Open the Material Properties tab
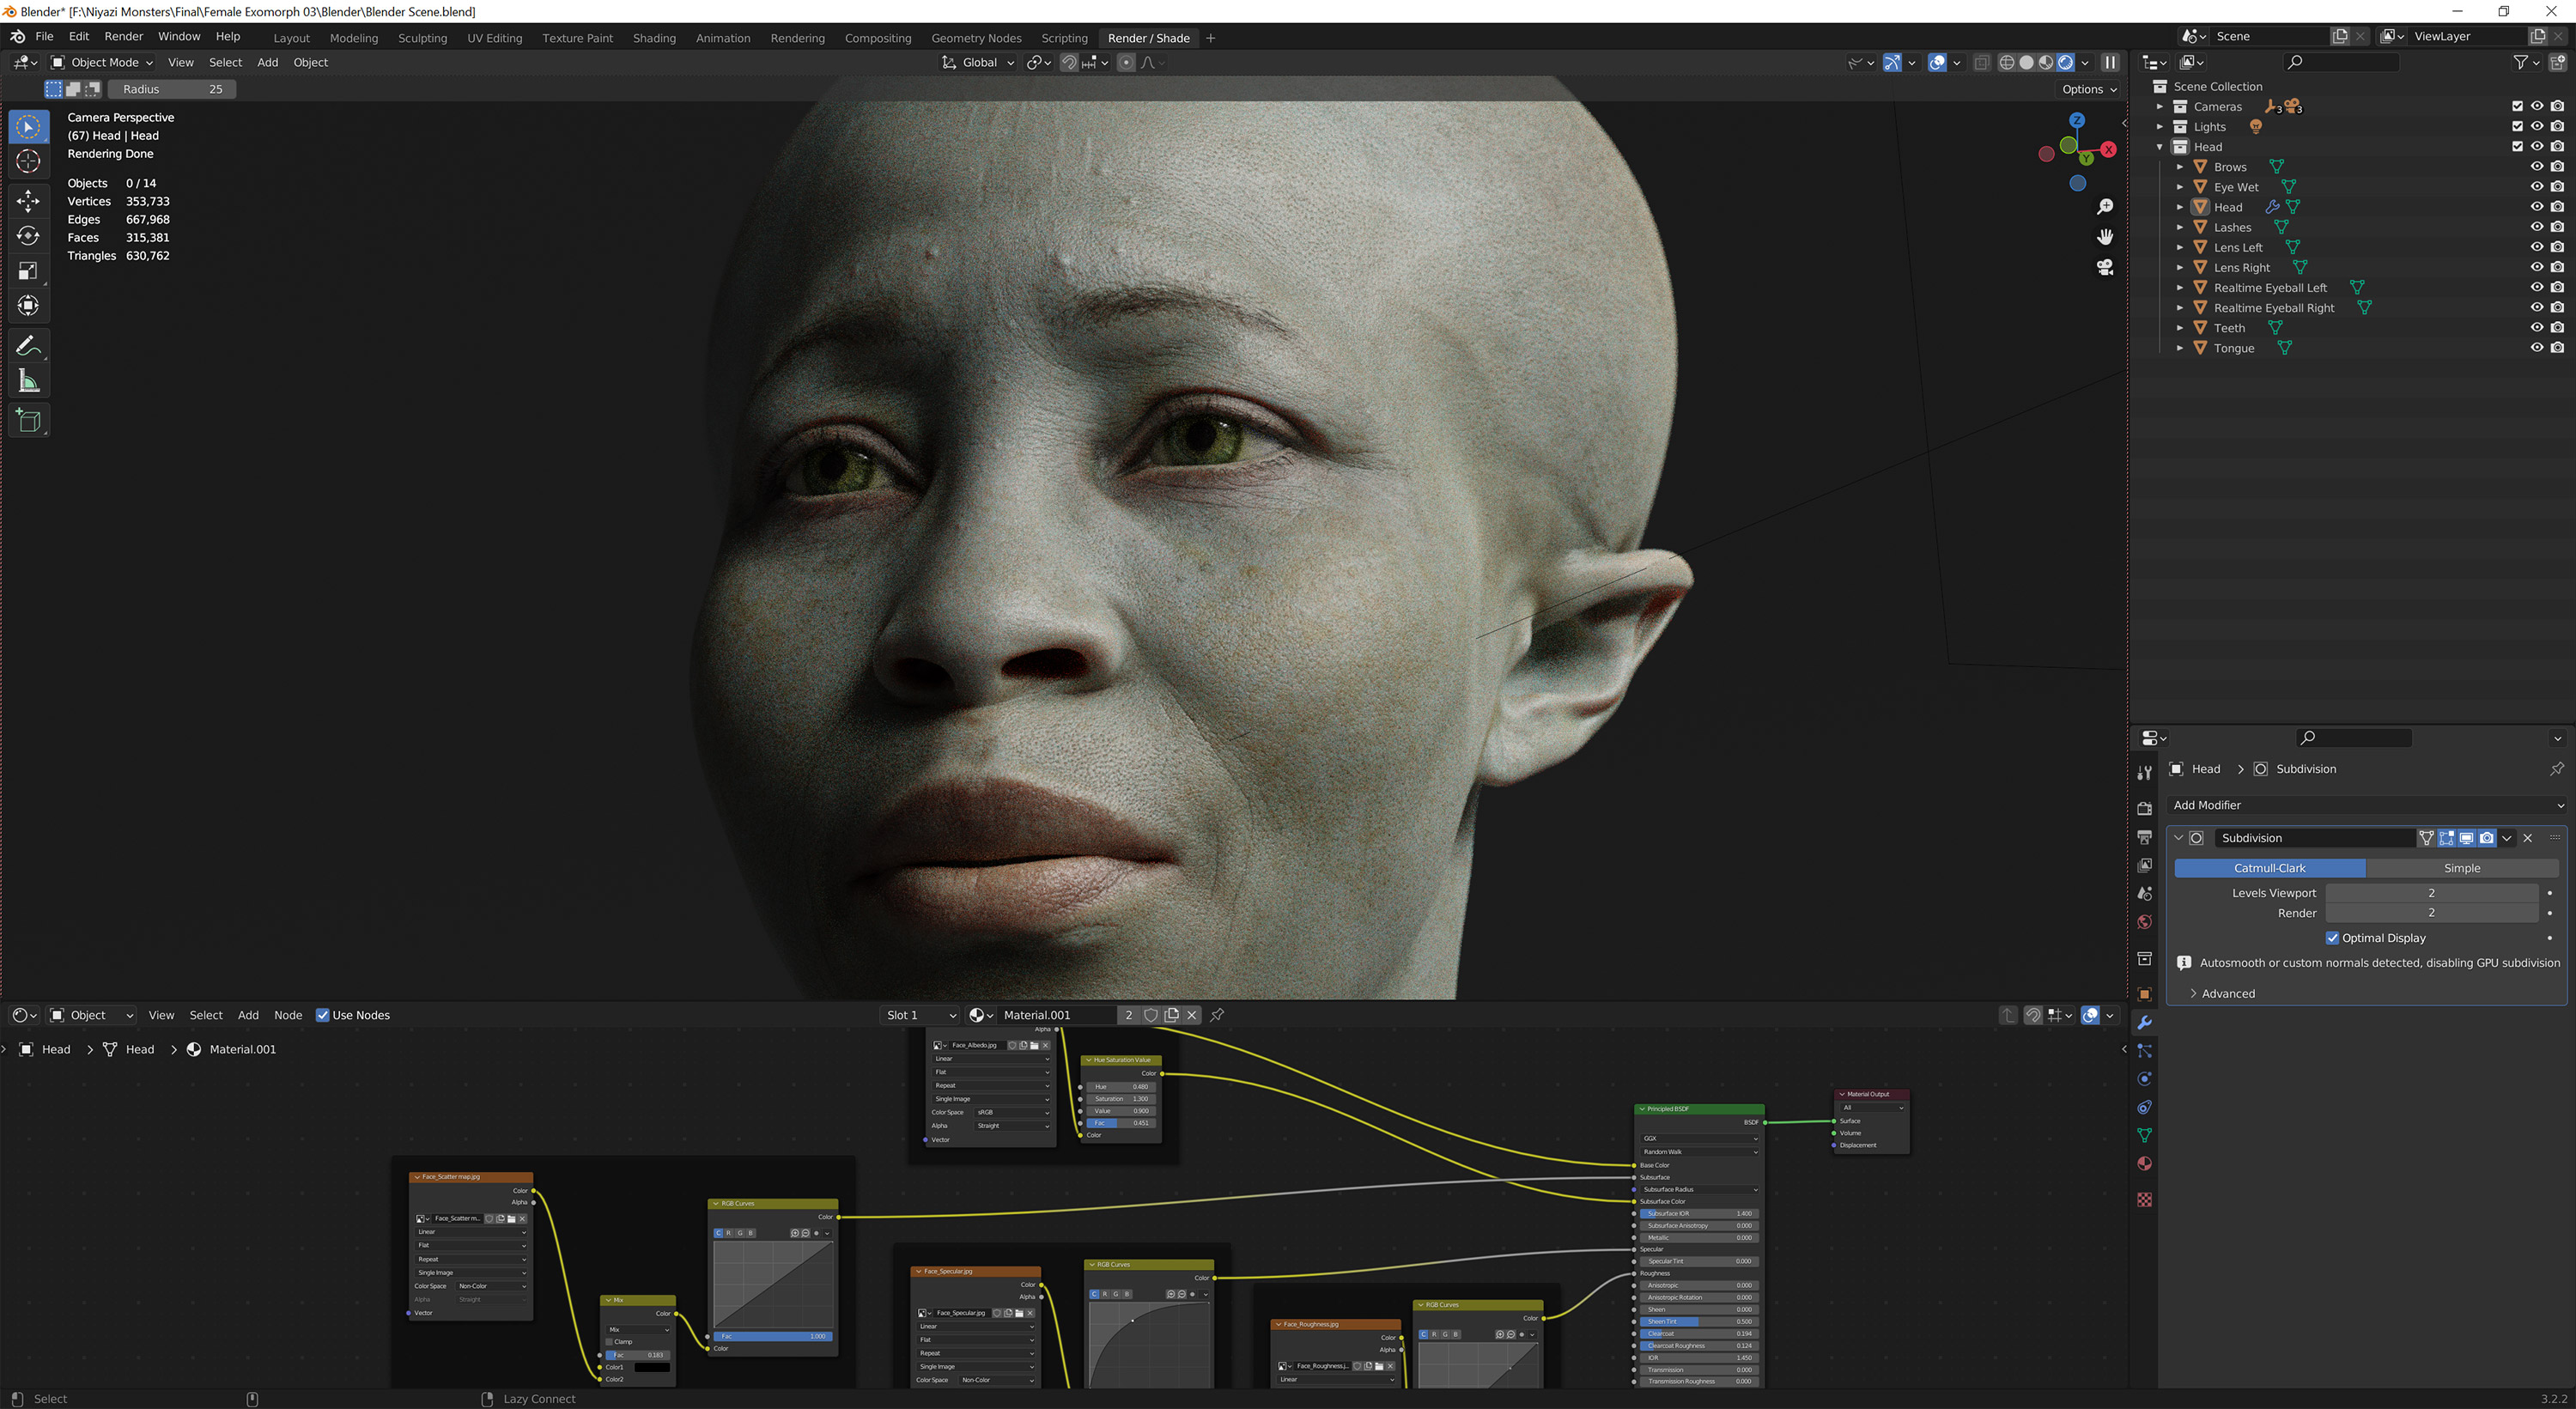Image resolution: width=2576 pixels, height=1409 pixels. pyautogui.click(x=2144, y=1163)
